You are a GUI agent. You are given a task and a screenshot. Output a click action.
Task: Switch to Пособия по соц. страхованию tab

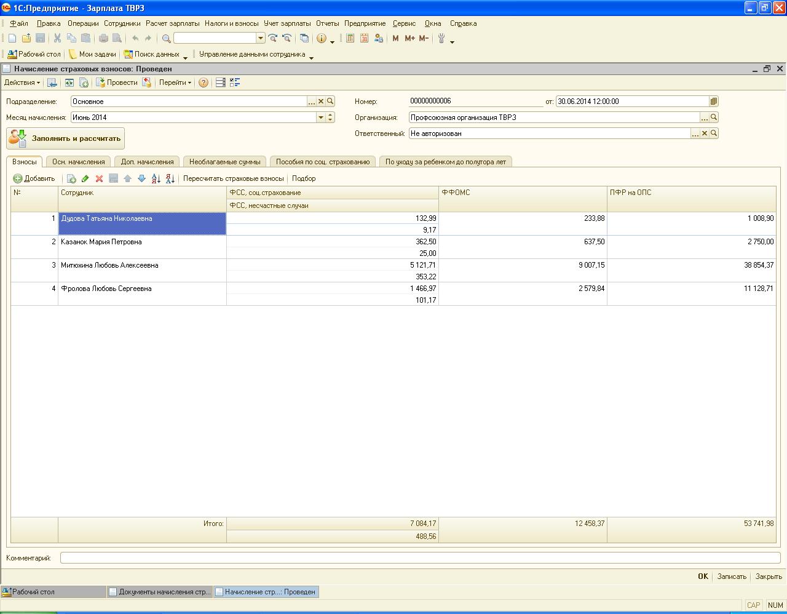tap(323, 162)
